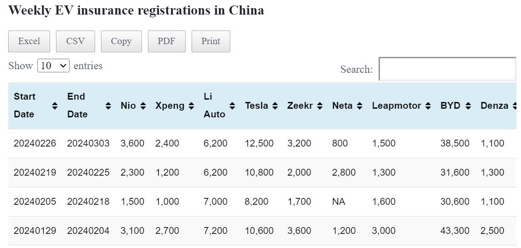Open the Show entries dropdown

pos(53,66)
